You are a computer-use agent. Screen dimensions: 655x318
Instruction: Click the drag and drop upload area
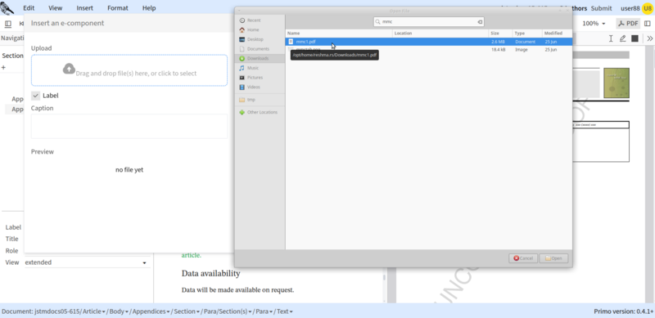coord(129,70)
